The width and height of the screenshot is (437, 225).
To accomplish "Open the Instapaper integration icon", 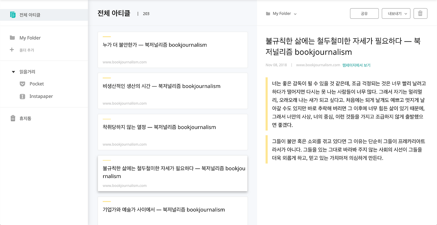I will 22,96.
